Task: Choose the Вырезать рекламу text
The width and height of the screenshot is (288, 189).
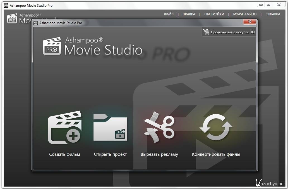Action: pos(159,154)
